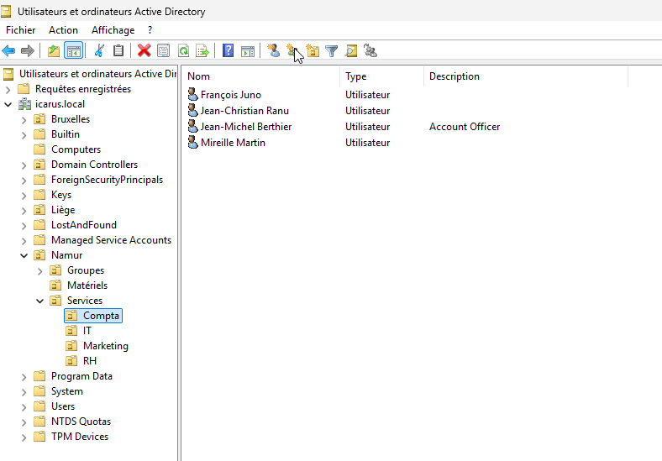Image resolution: width=662 pixels, height=461 pixels.
Task: Open the ? help menu
Action: (x=150, y=30)
